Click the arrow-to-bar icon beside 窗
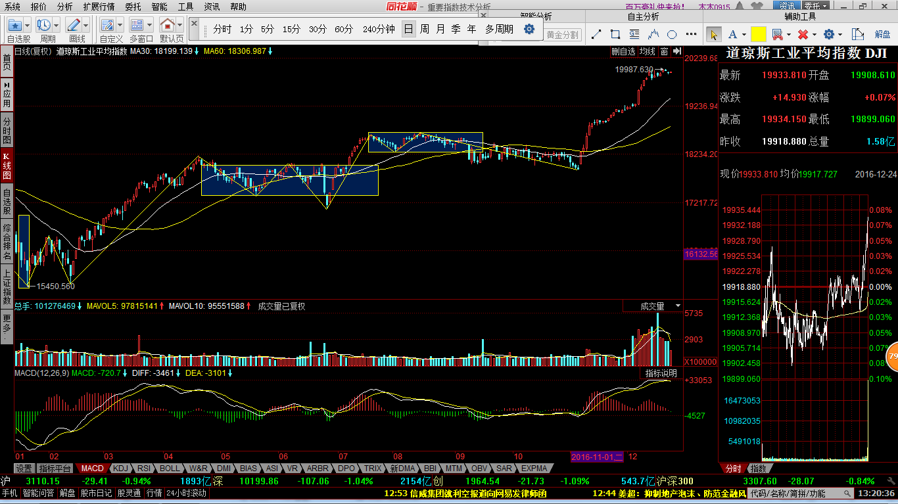This screenshot has width=898, height=504. (676, 51)
